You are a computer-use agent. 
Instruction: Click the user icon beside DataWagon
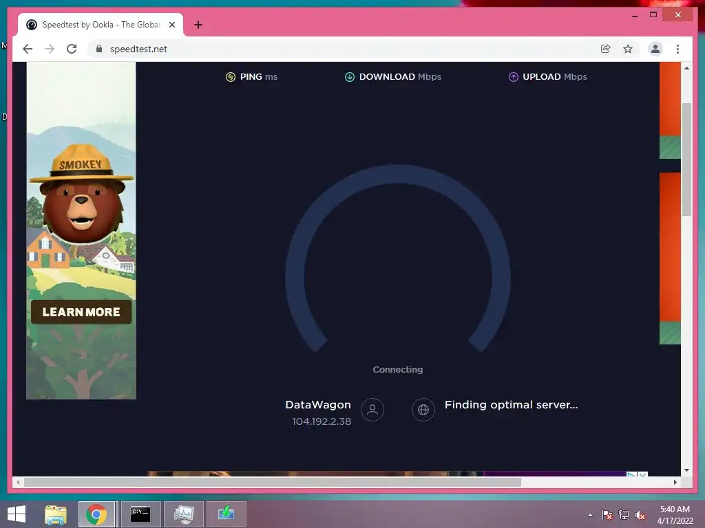[x=372, y=410]
